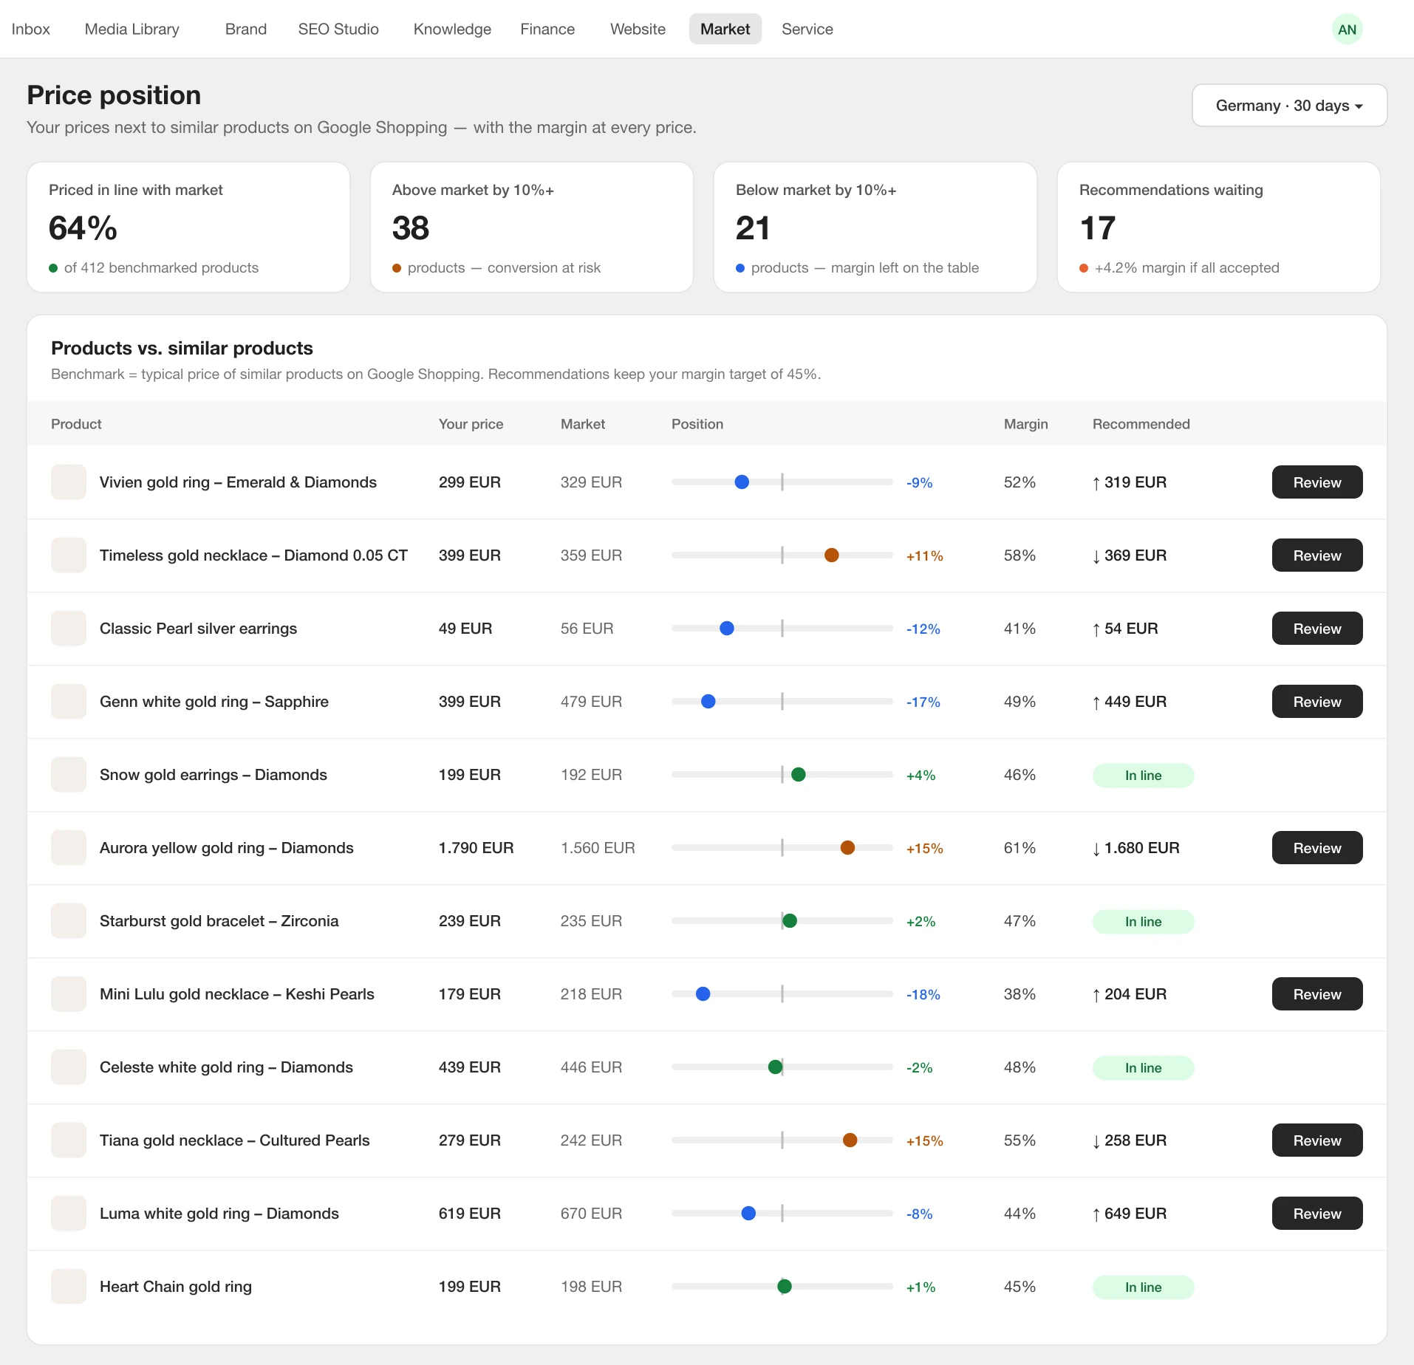Review Genn white gold ring recommendation
Image resolution: width=1414 pixels, height=1365 pixels.
point(1316,702)
